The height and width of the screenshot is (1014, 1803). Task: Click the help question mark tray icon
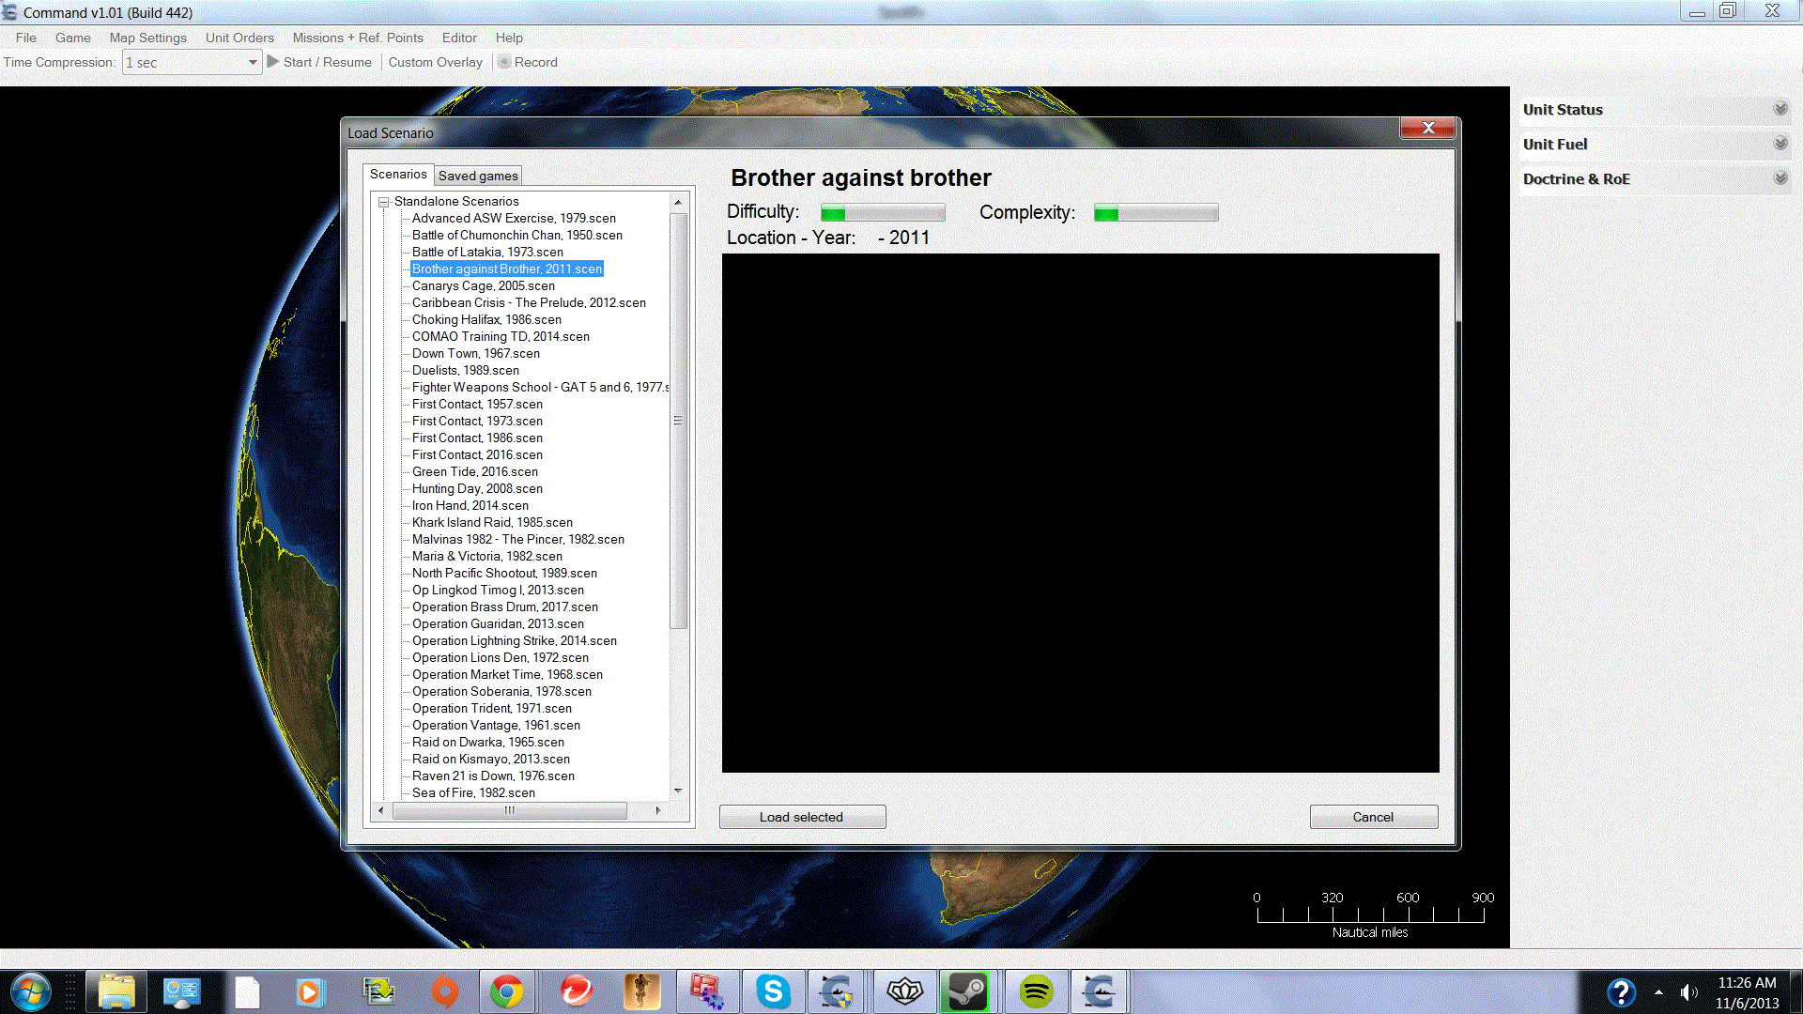click(1622, 992)
